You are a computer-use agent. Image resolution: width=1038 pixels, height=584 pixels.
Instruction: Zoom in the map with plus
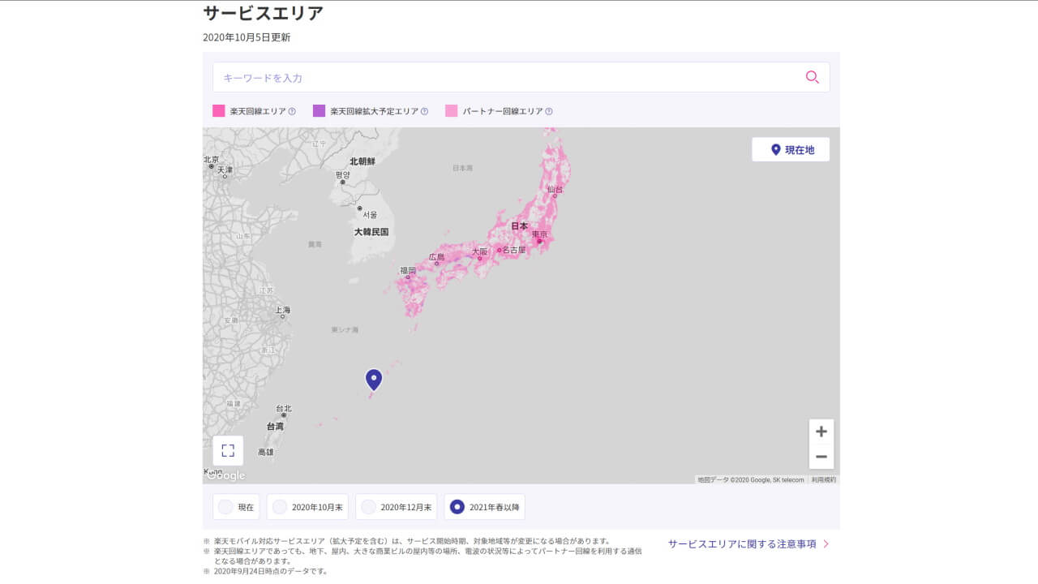821,432
